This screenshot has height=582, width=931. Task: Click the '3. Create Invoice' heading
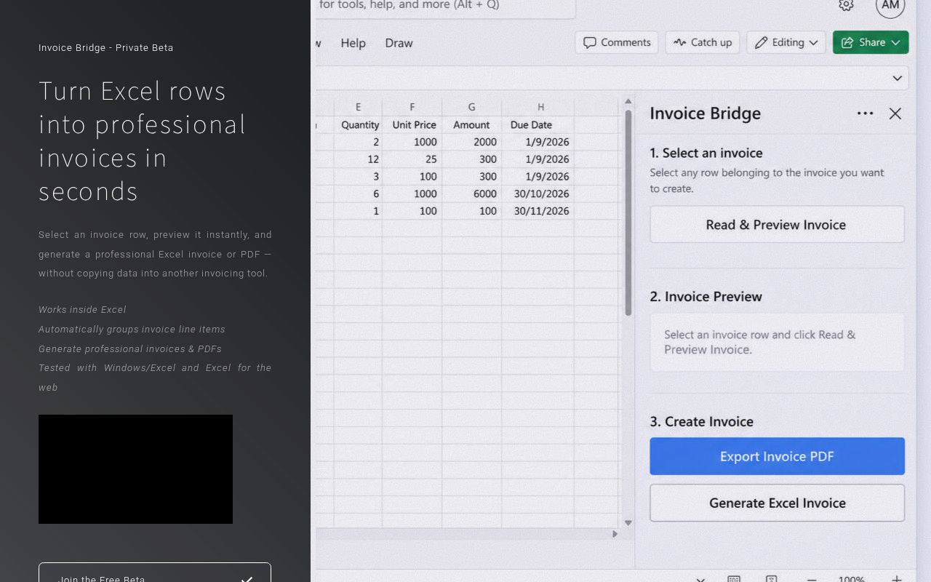pyautogui.click(x=701, y=422)
